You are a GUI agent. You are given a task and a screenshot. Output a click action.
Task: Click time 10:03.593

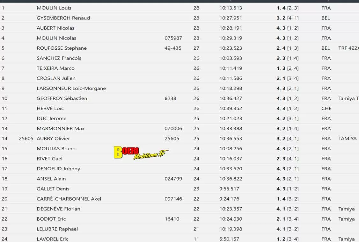[231, 58]
